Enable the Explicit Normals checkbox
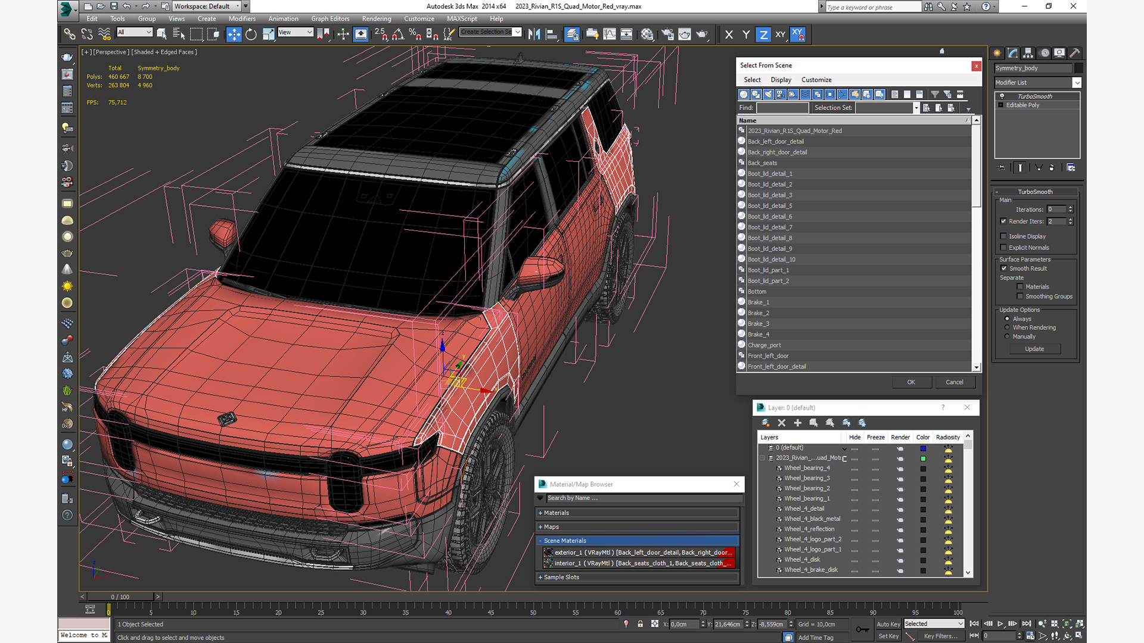The height and width of the screenshot is (643, 1144). (1003, 248)
